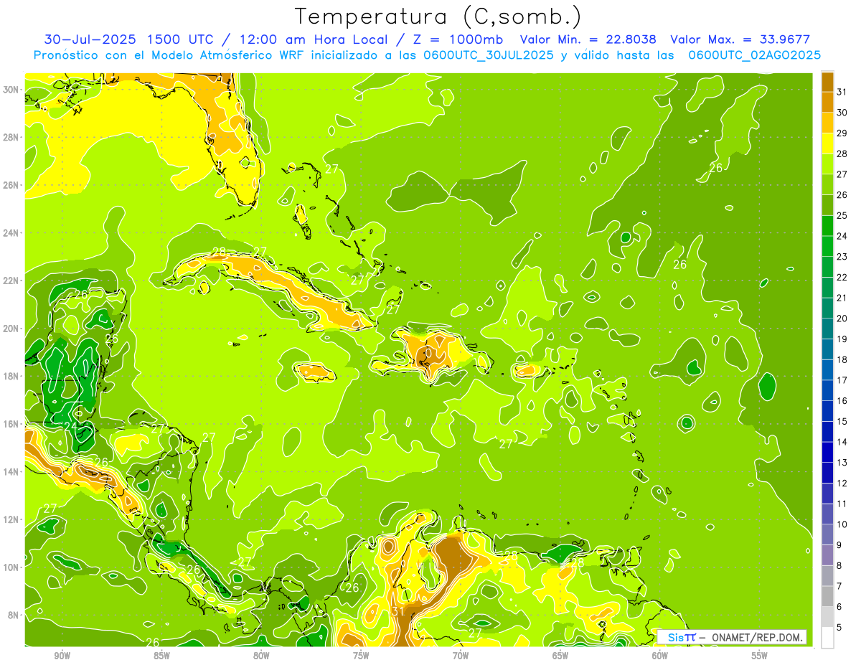861x665 pixels.
Task: Click the 22N latitude axis label
Action: click(x=11, y=280)
